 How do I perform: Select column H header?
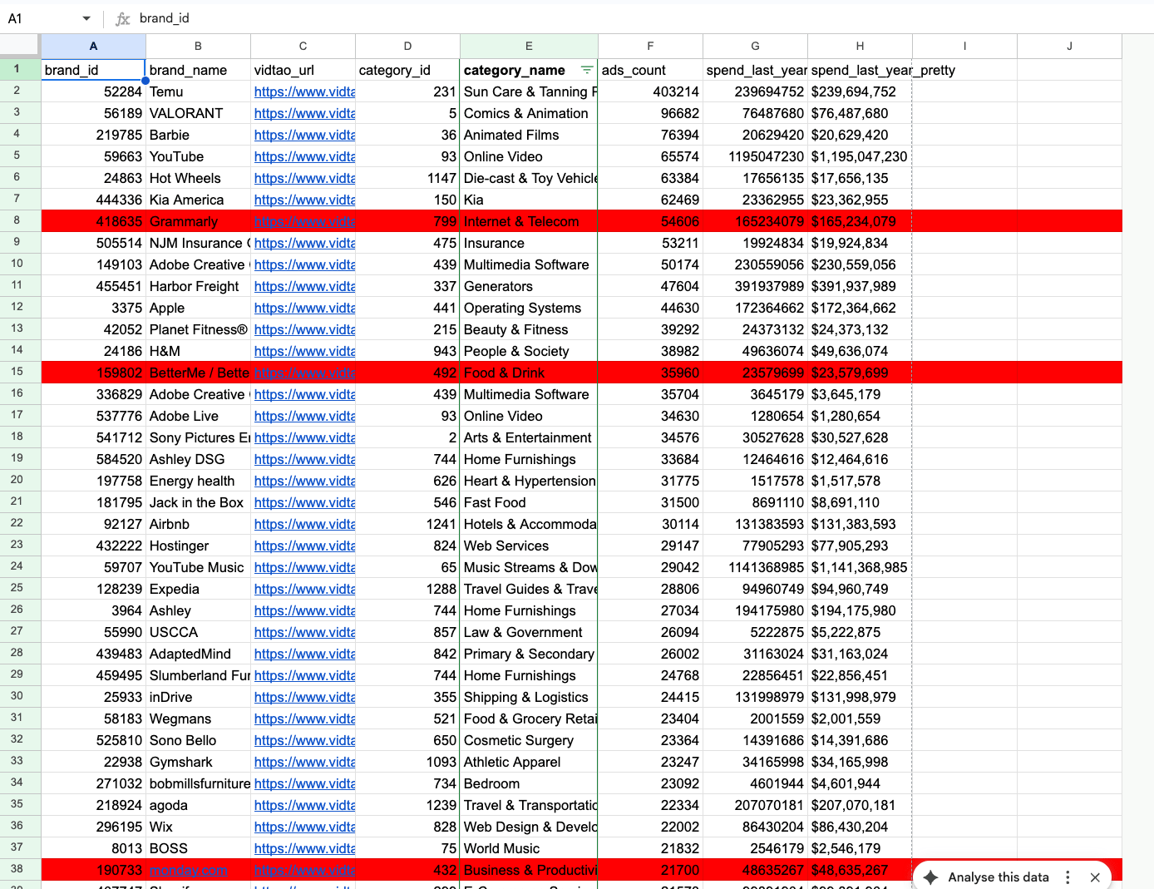tap(860, 47)
